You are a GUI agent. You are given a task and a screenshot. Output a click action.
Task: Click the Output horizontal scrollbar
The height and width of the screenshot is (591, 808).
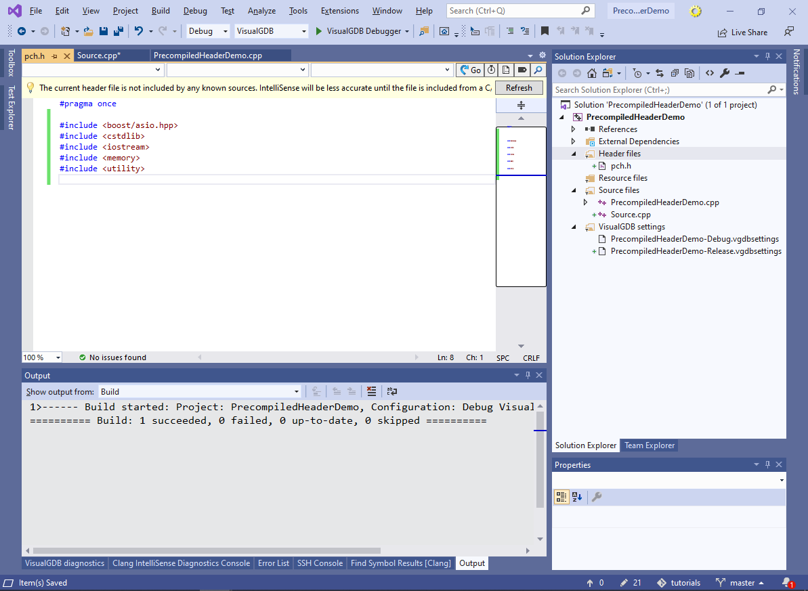pos(206,550)
